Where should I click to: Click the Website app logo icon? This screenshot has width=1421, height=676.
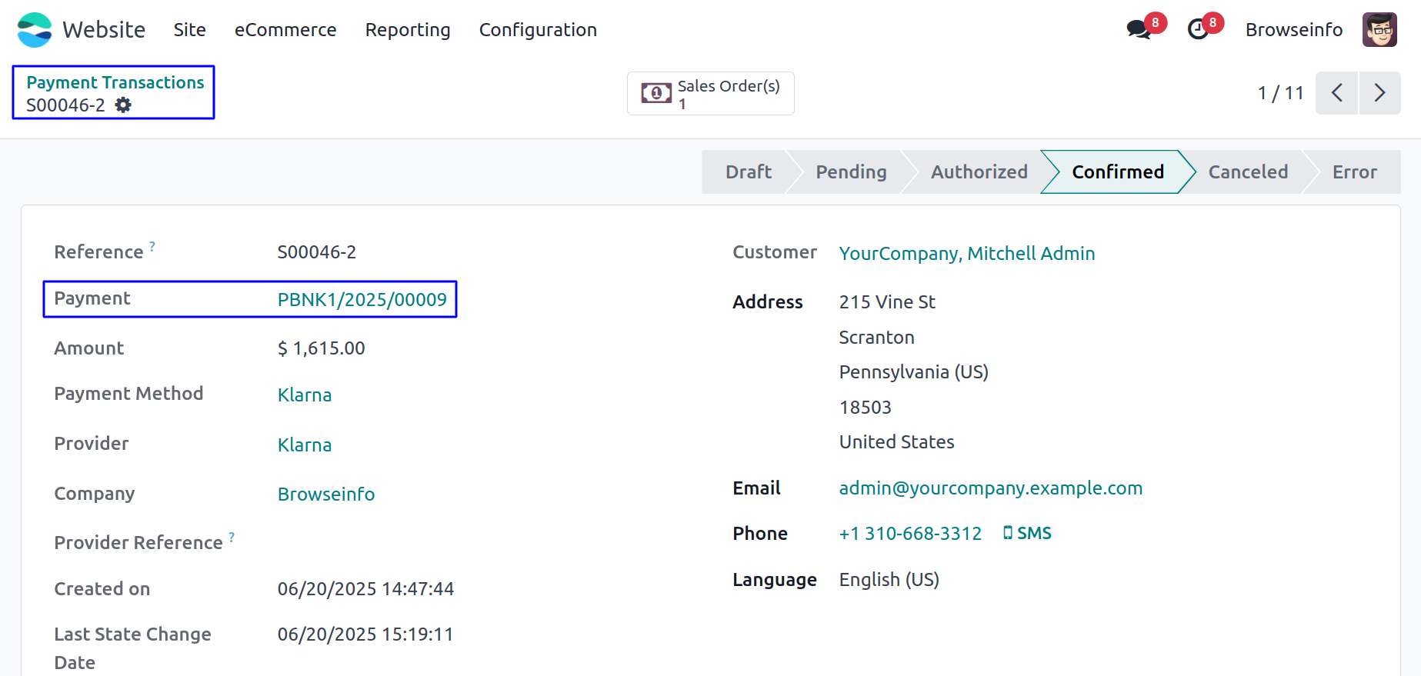coord(34,30)
